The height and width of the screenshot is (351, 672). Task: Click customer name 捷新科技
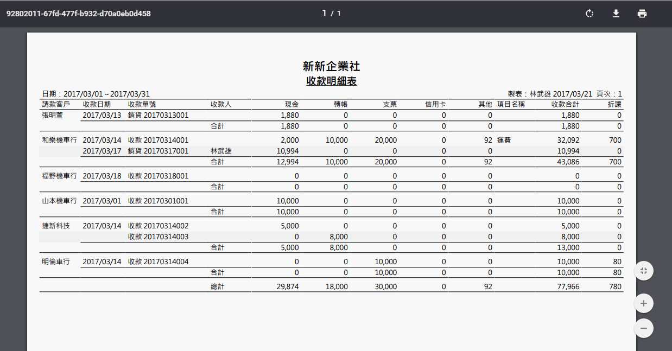tap(56, 226)
